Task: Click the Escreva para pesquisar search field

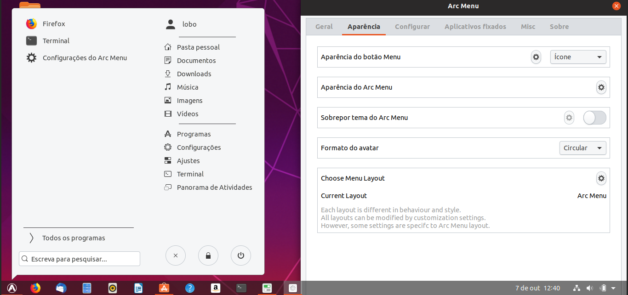Action: pos(79,259)
